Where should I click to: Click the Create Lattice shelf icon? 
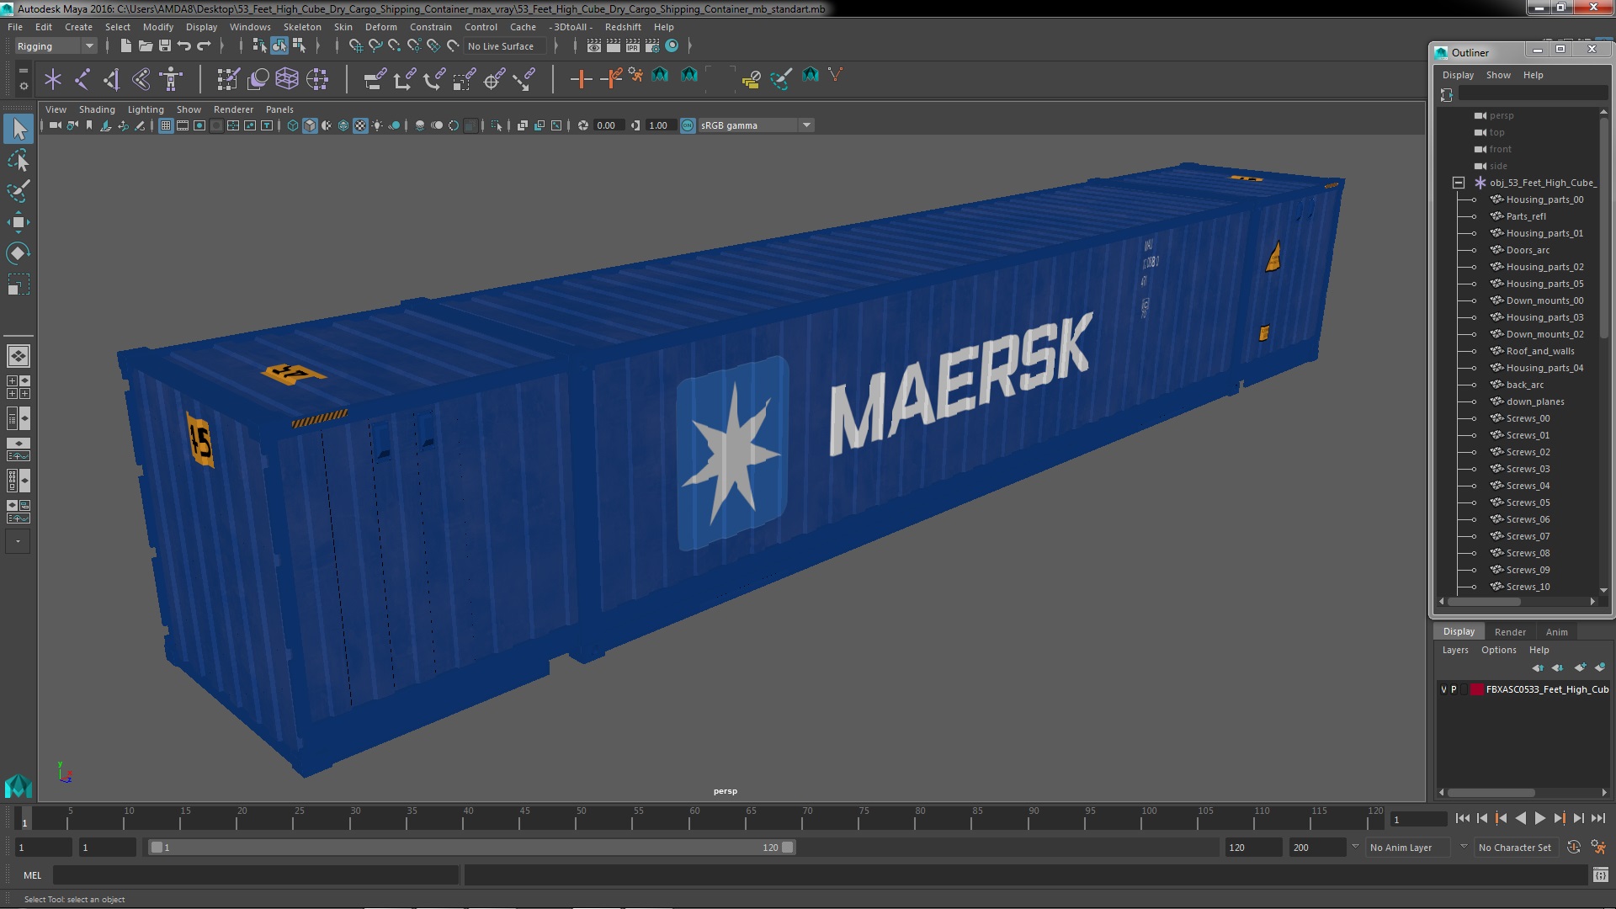click(x=287, y=79)
